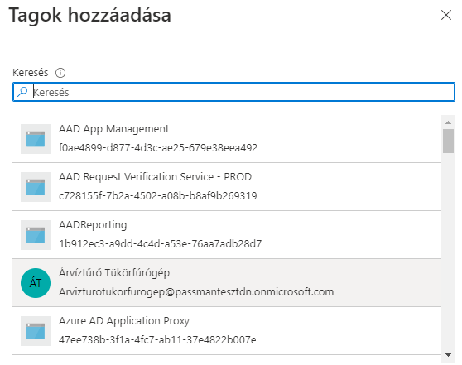Image resolution: width=462 pixels, height=365 pixels.
Task: Click the AAD Request Verification Service icon
Action: click(36, 187)
